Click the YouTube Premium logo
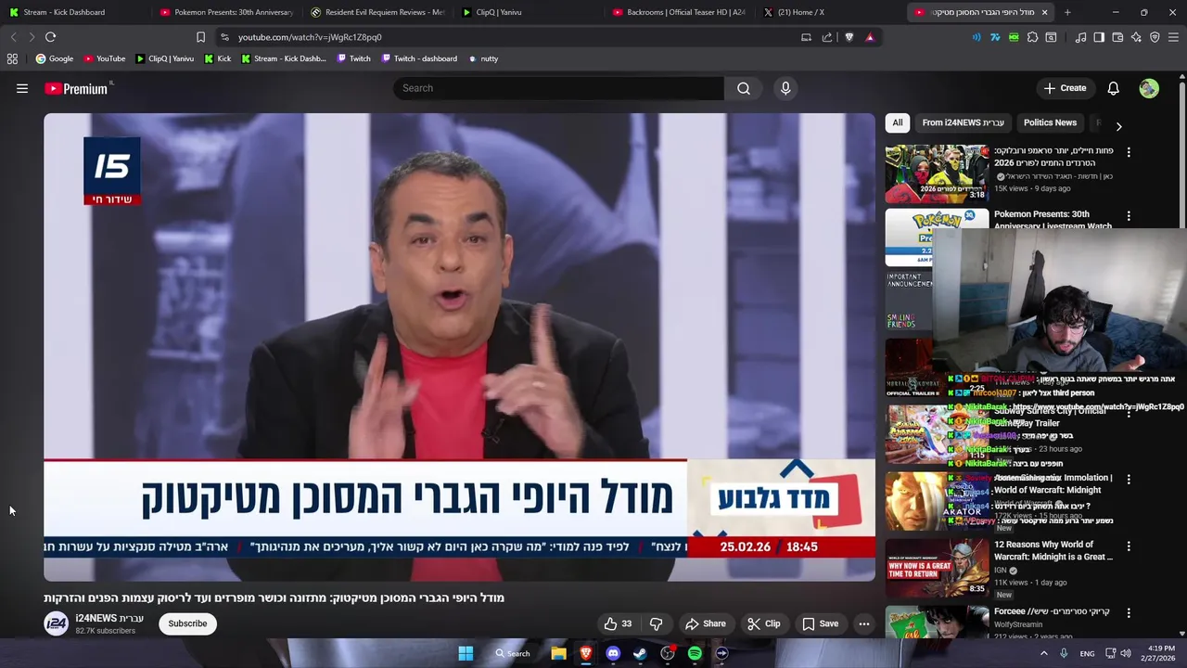This screenshot has height=668, width=1187. click(78, 88)
